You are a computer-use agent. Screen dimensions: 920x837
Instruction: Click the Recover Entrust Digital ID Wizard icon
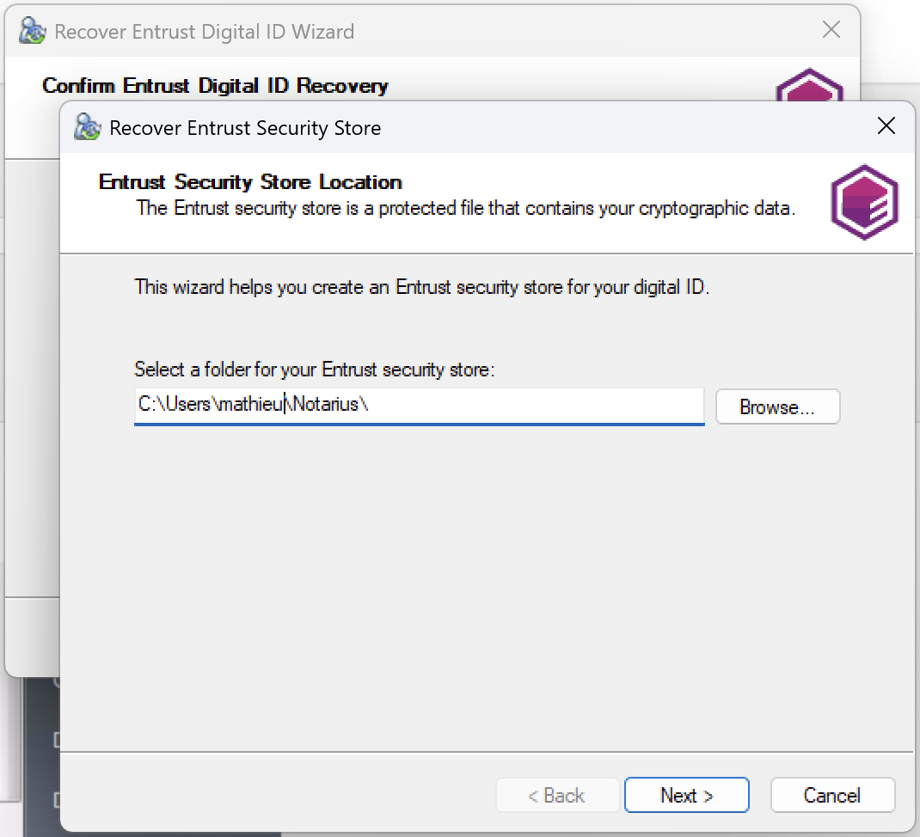[x=32, y=32]
